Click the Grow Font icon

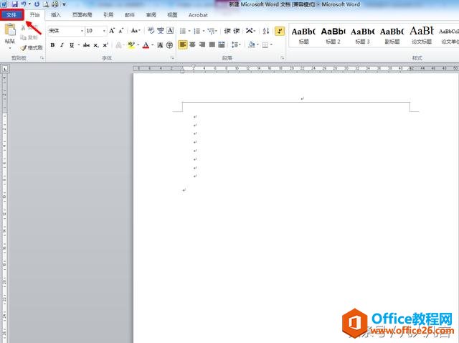112,30
